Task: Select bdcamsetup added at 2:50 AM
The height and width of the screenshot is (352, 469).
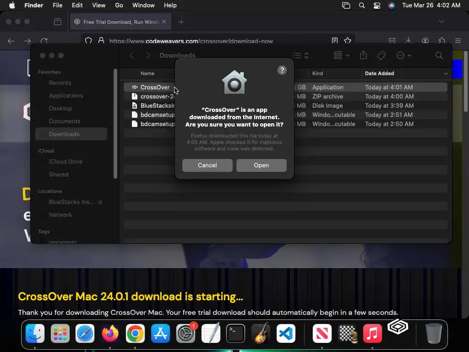Action: coord(285,124)
